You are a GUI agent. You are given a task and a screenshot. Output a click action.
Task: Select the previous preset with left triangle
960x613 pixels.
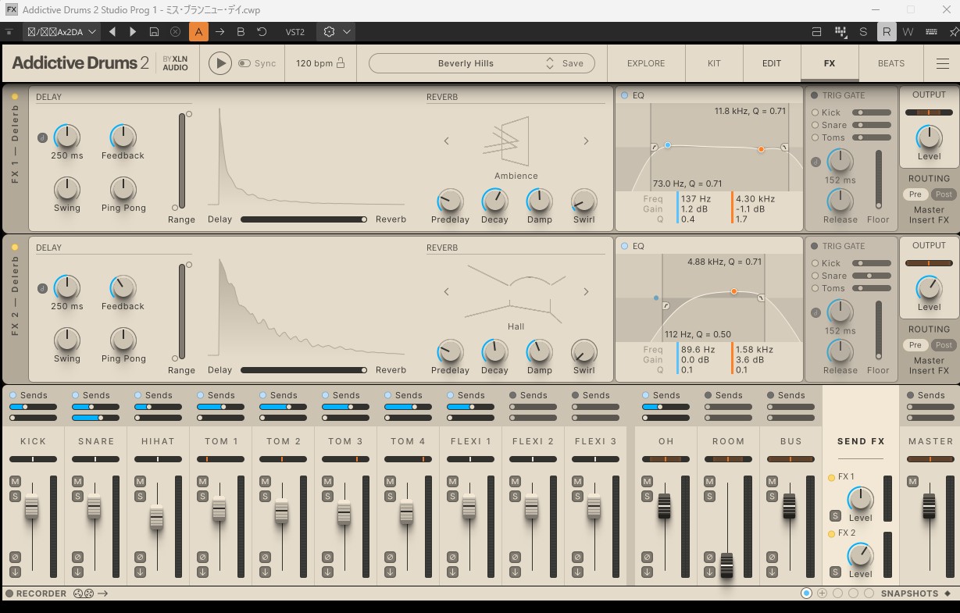pos(112,32)
